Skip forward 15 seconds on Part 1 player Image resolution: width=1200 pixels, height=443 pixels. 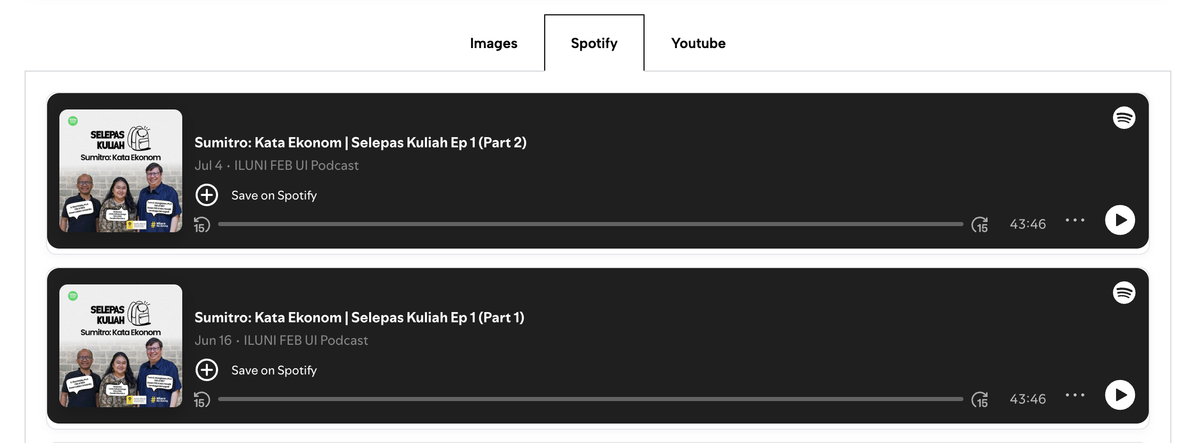(x=980, y=400)
